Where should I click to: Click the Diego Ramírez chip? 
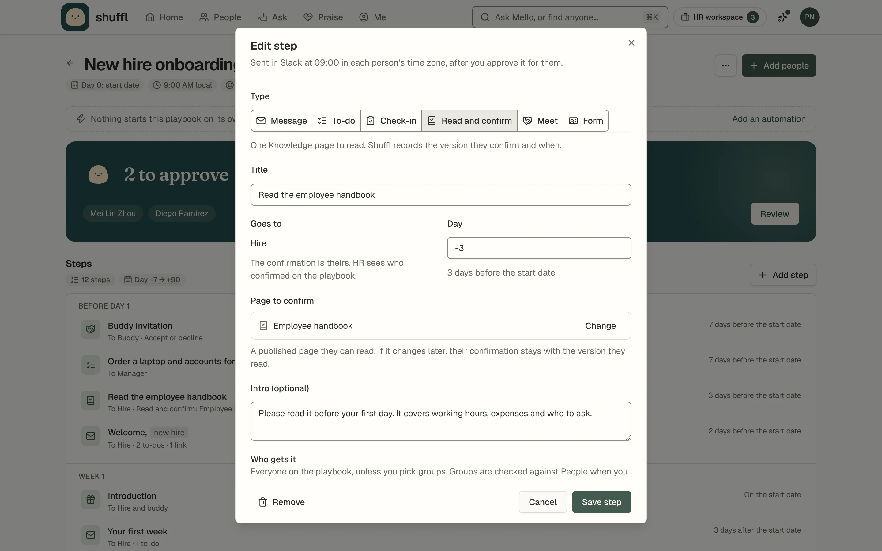pos(182,214)
